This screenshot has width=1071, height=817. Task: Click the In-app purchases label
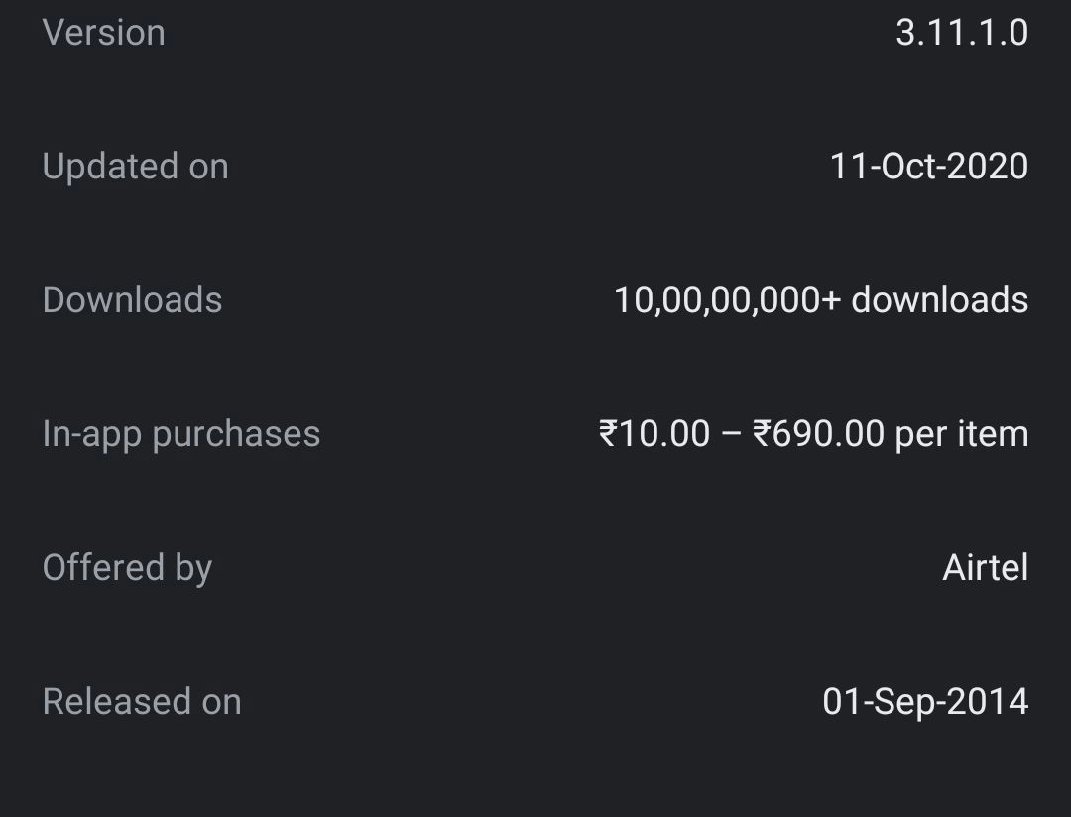pos(180,434)
